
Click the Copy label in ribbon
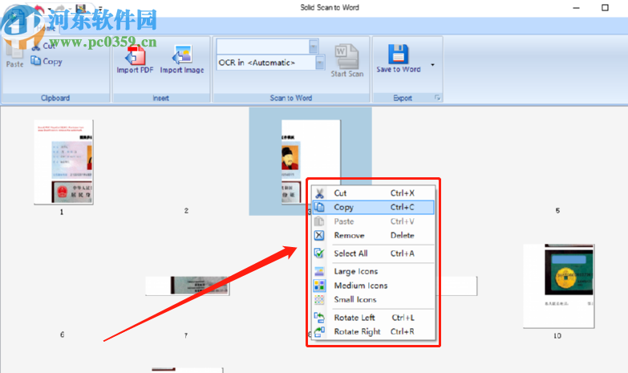[52, 61]
